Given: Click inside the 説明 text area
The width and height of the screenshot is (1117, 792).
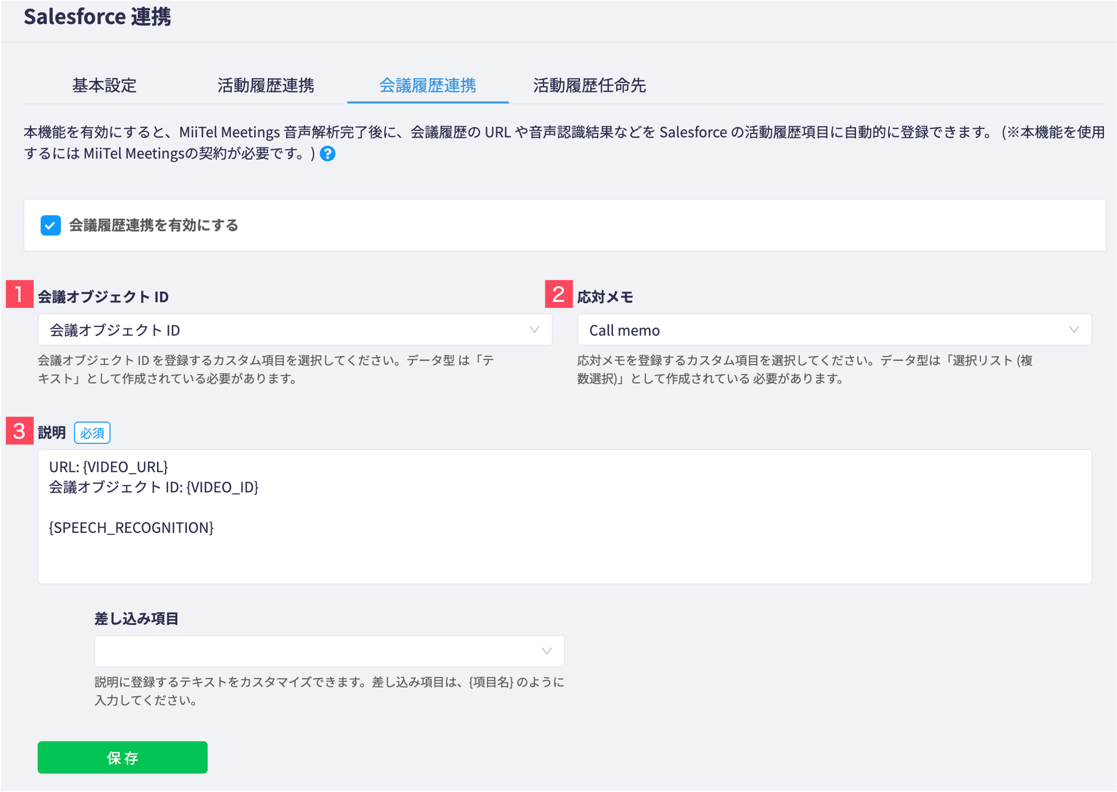Looking at the screenshot, I should [565, 517].
